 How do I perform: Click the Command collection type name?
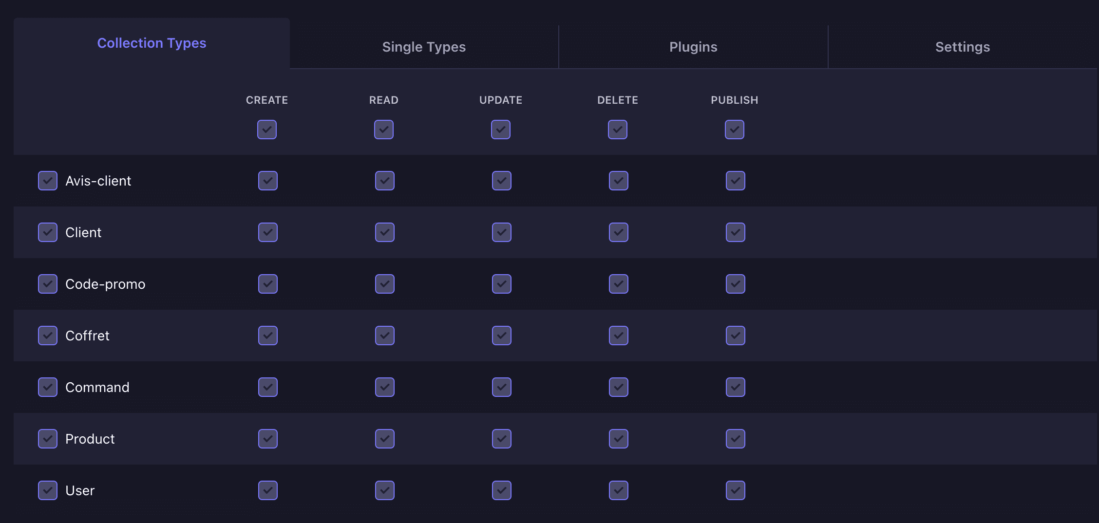pyautogui.click(x=97, y=387)
